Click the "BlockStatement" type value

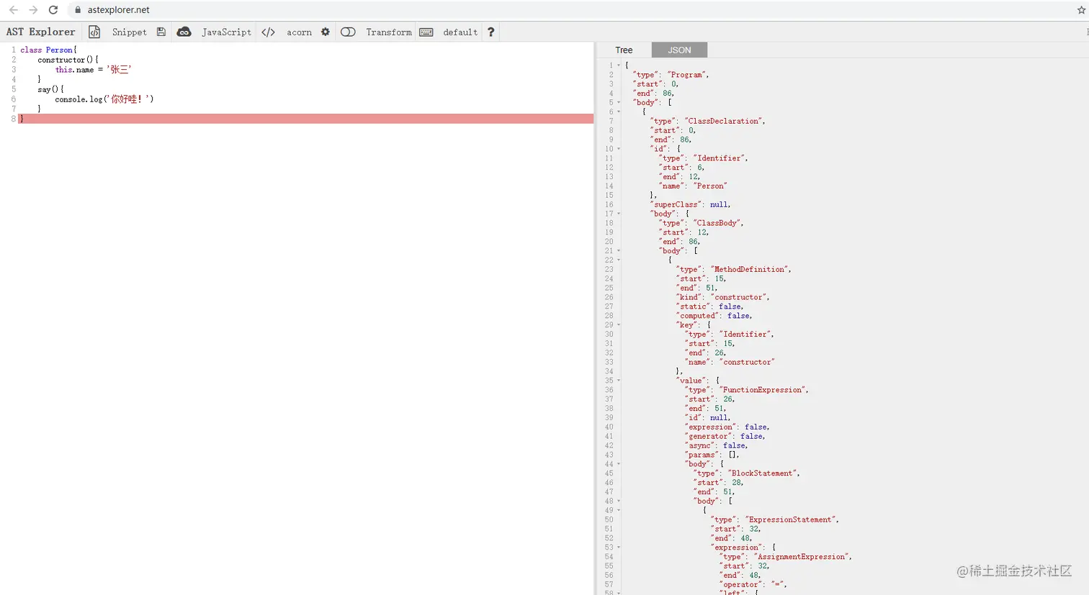point(762,474)
